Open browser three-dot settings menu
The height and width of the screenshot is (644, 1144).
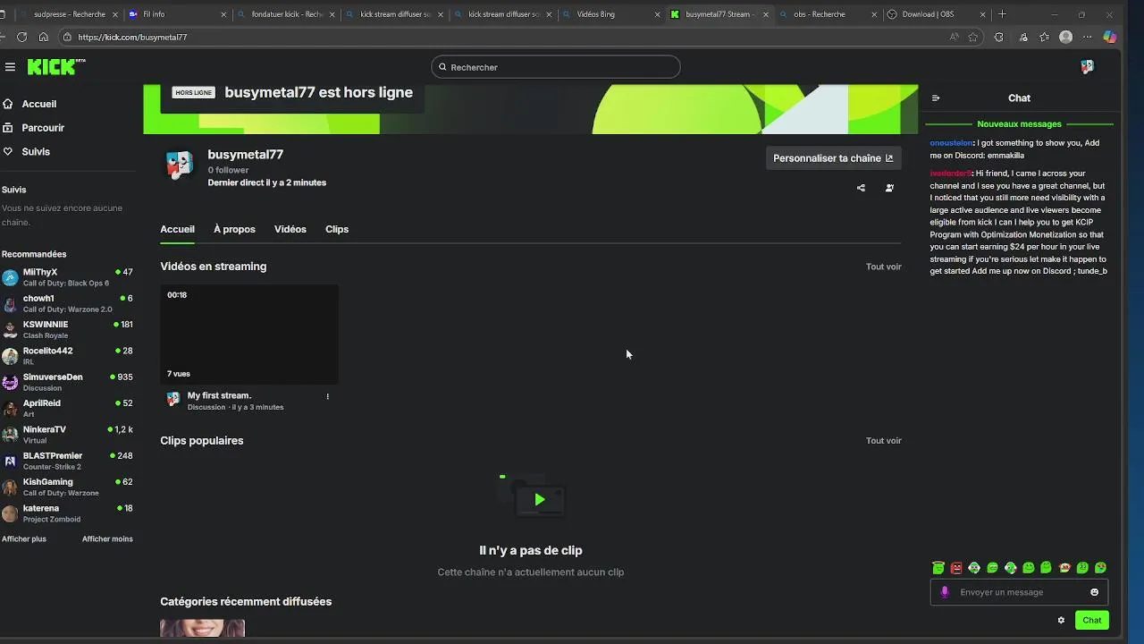(x=1087, y=37)
